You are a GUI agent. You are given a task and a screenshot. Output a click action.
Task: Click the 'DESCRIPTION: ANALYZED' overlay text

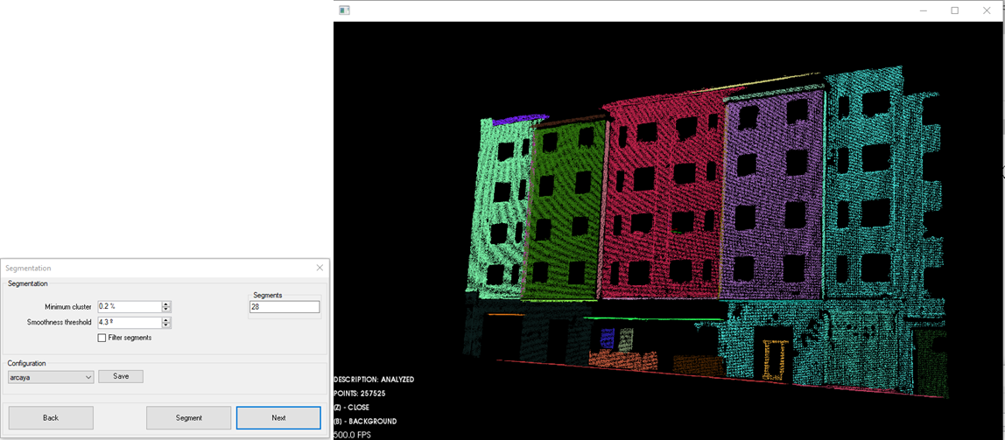coord(374,379)
